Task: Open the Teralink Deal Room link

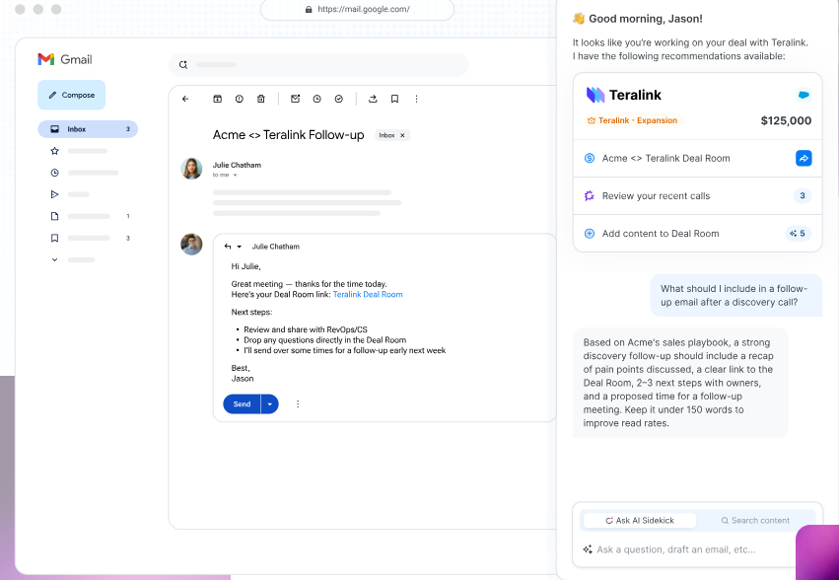Action: click(x=368, y=295)
